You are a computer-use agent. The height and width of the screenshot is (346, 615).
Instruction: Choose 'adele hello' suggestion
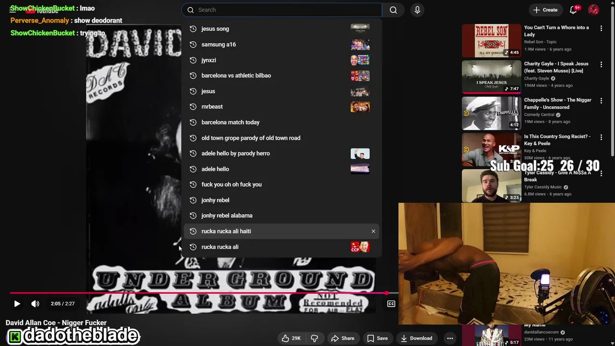(x=282, y=169)
